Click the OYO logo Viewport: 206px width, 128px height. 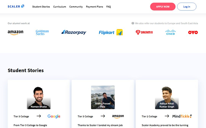(193, 32)
